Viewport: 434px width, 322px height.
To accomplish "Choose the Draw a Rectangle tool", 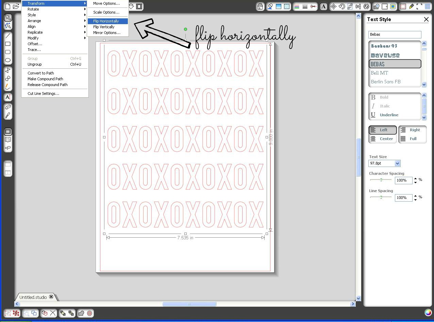I will click(x=8, y=44).
